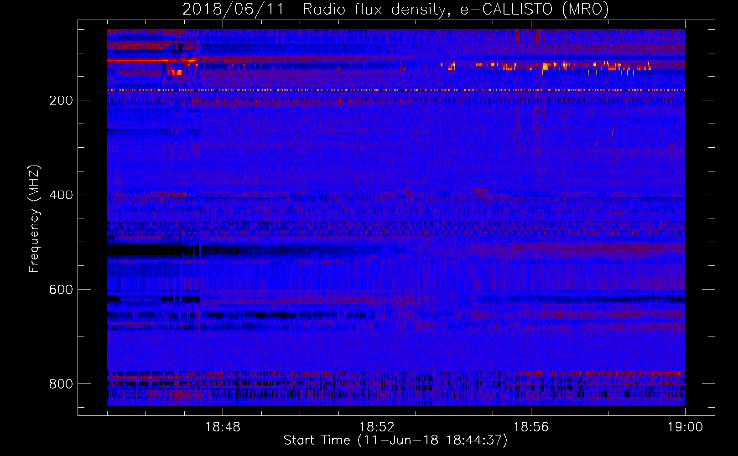Select the date '2018/06/11' in the title
The image size is (738, 456).
click(233, 9)
